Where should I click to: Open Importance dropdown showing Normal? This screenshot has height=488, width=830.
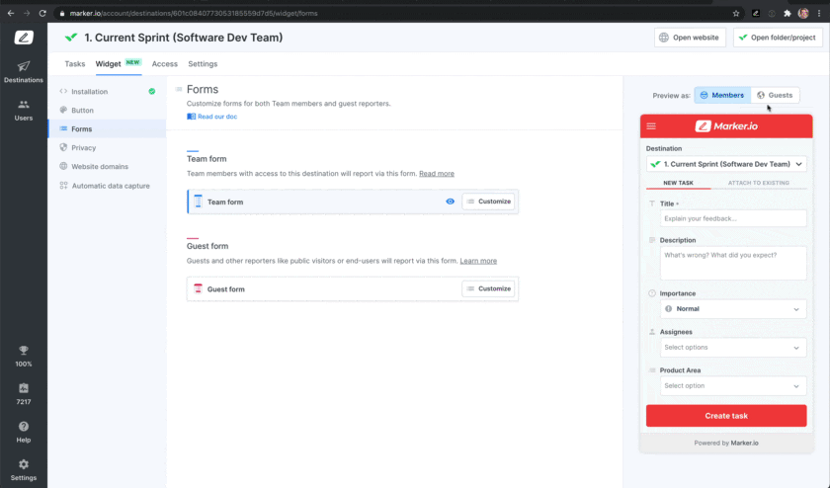point(733,308)
